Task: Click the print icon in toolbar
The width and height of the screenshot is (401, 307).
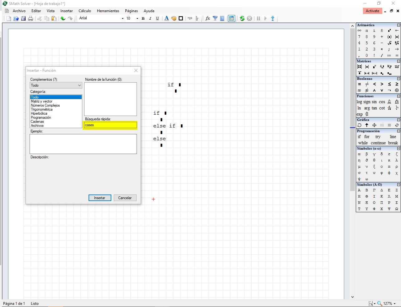Action: 31,18
